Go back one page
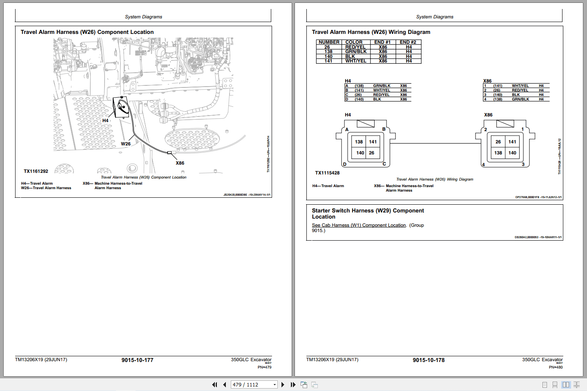Screen dimensions: 587x391 (224, 384)
